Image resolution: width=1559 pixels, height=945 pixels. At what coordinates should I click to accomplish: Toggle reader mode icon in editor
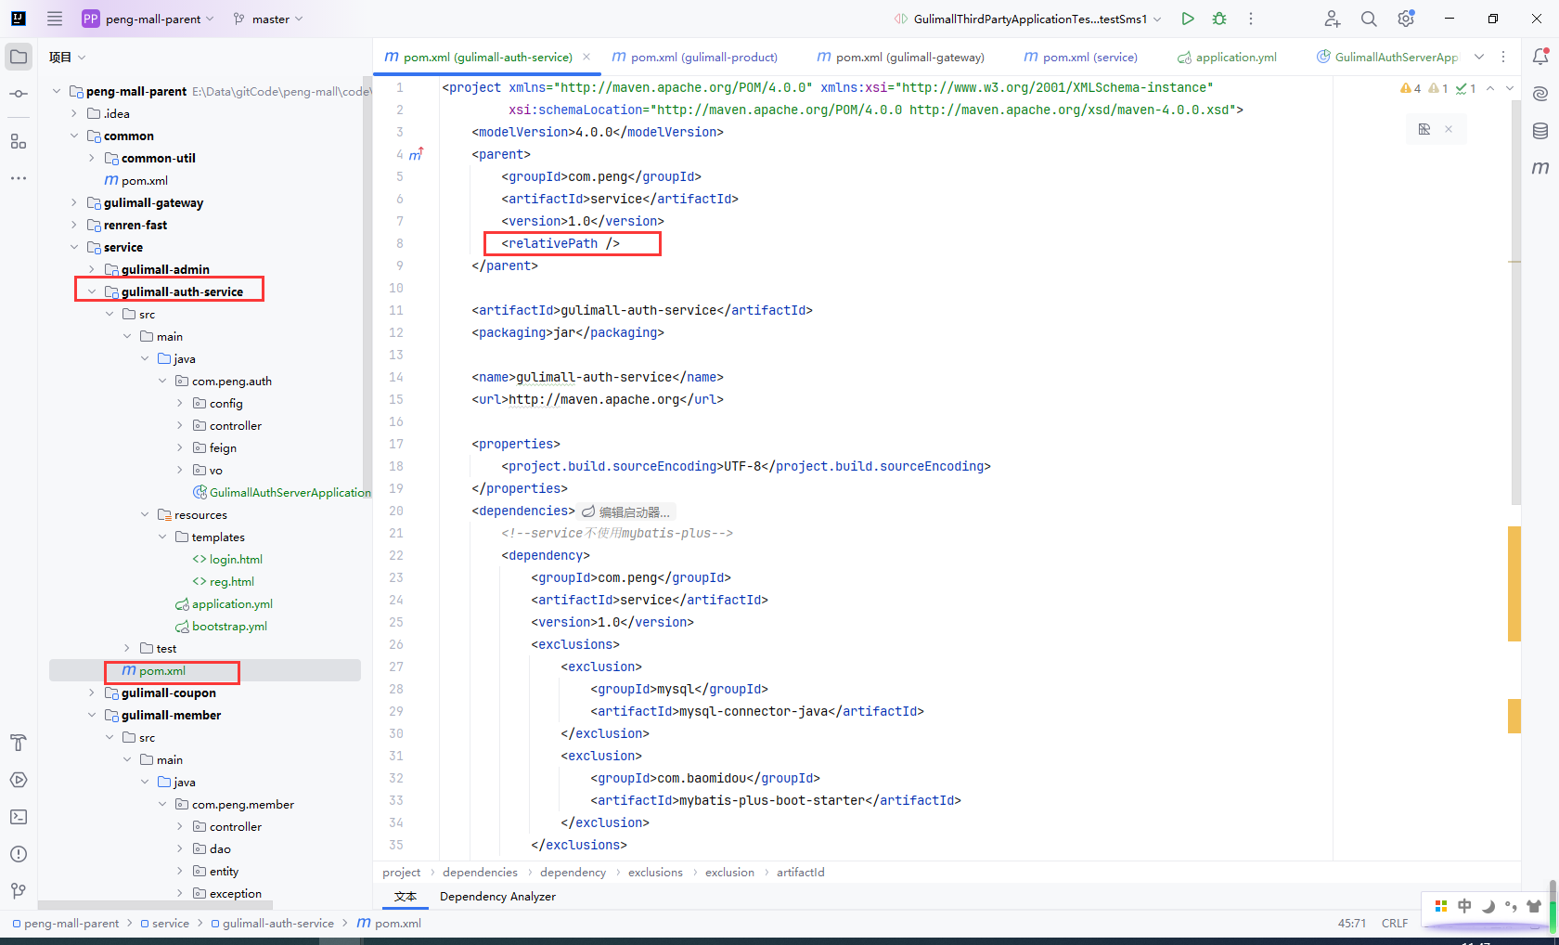coord(1424,129)
